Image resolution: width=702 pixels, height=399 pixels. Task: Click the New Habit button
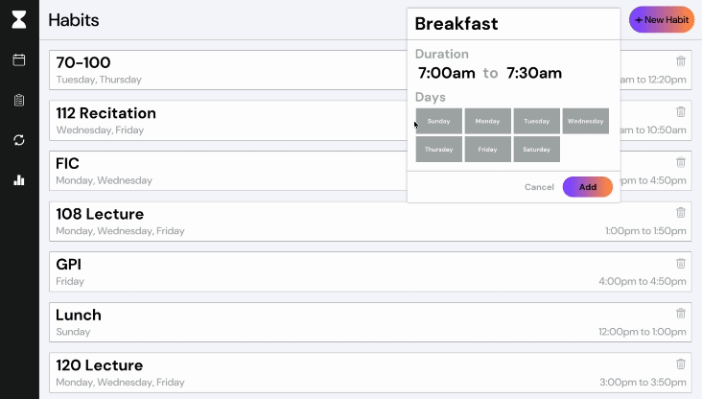(662, 20)
